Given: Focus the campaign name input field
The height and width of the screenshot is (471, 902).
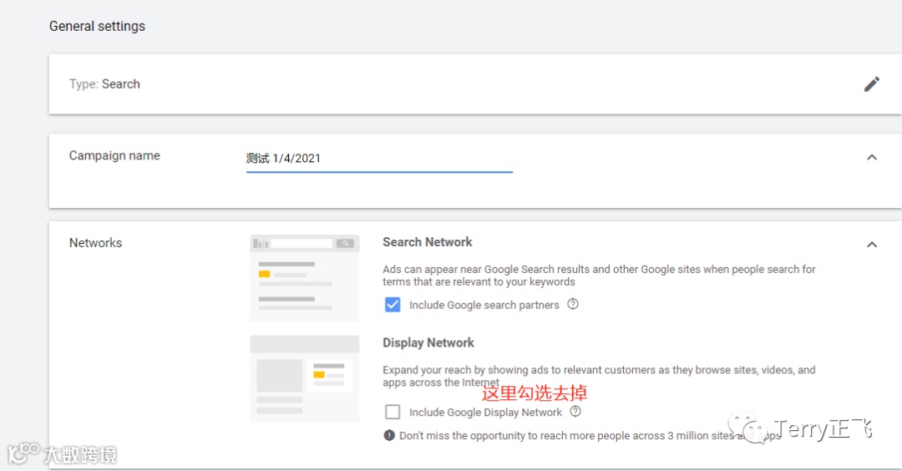Looking at the screenshot, I should click(x=379, y=159).
